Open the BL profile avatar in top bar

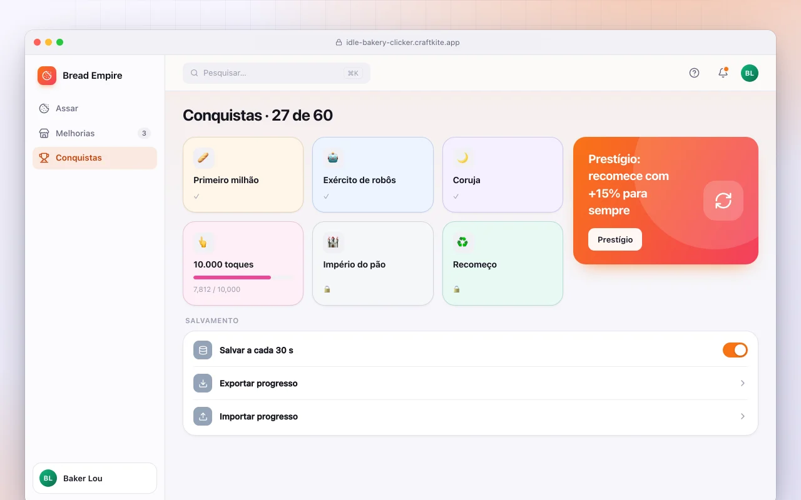pos(750,73)
